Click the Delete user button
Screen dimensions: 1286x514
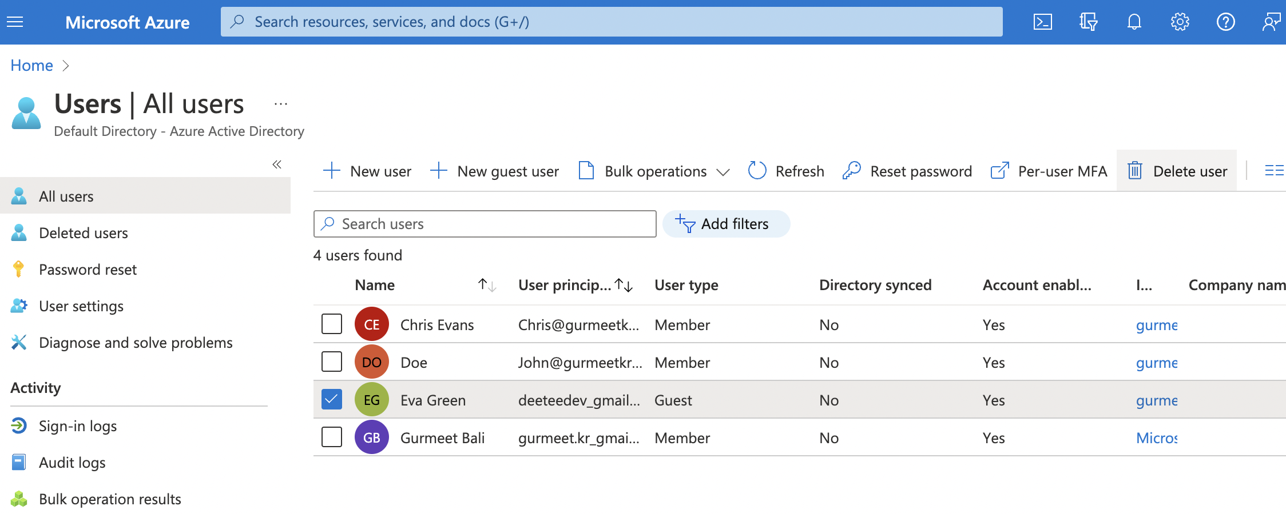pos(1177,171)
